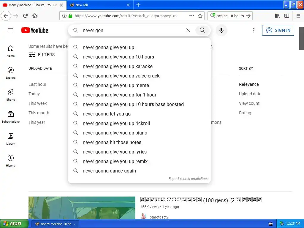Close the money machine YouTube tab

[61, 5]
